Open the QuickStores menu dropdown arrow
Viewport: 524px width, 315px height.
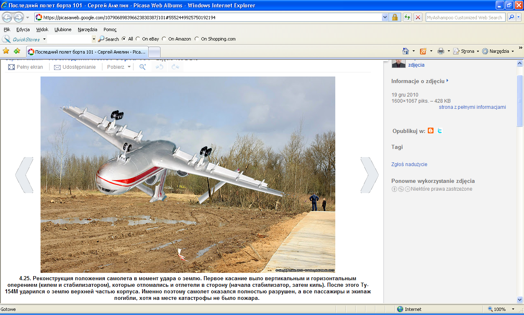coord(44,39)
